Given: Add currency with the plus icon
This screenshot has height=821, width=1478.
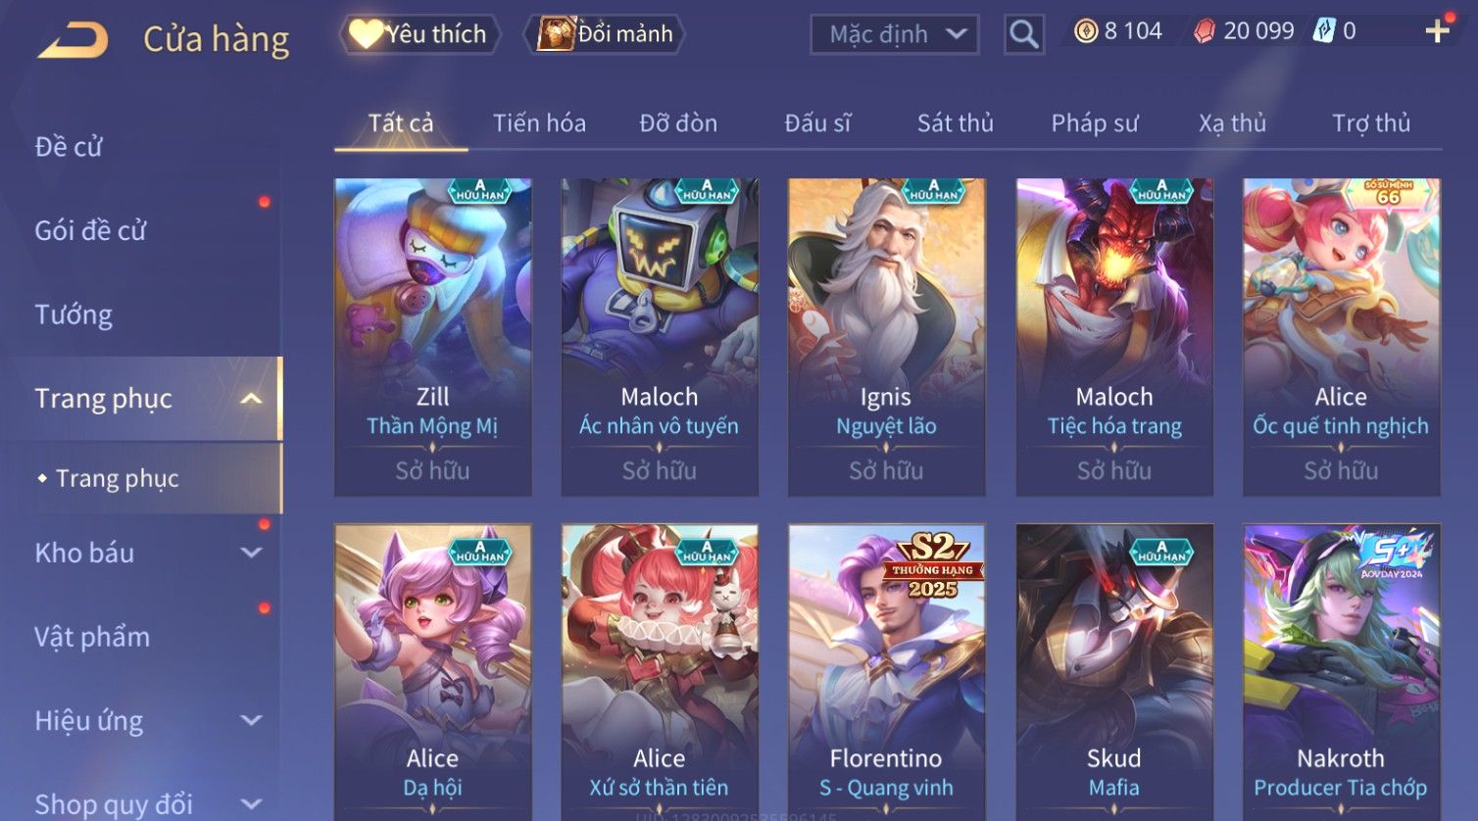Looking at the screenshot, I should coord(1438,31).
